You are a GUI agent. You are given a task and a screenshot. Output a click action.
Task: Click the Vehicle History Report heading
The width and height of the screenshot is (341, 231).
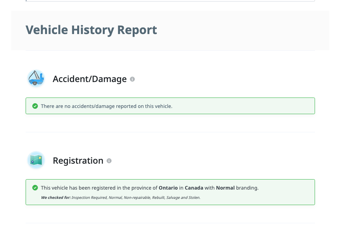point(91,30)
